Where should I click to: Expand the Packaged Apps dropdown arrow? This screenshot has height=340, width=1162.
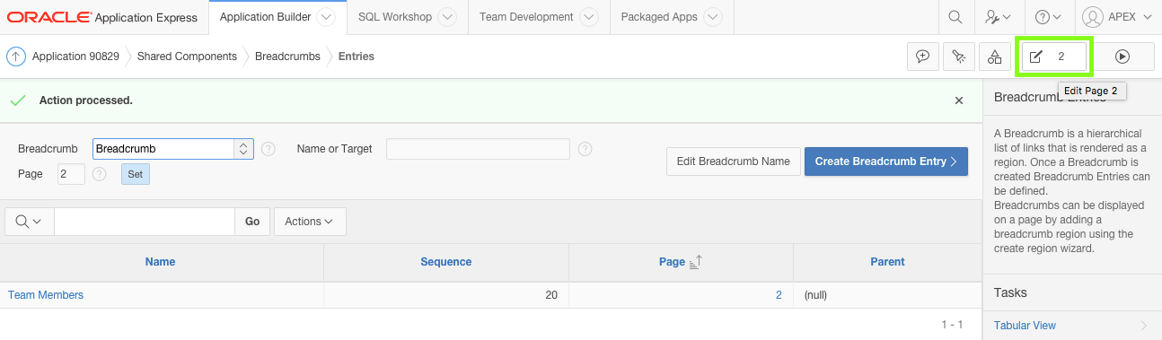tap(713, 17)
